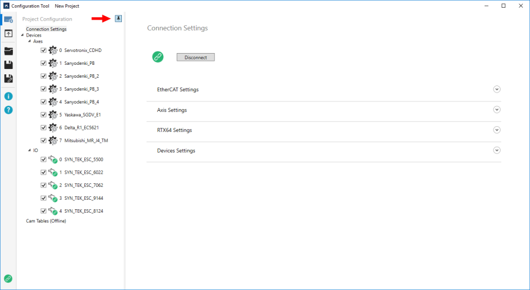The image size is (530, 290).
Task: Expand the RTX64 Settings chevron
Action: tap(496, 130)
